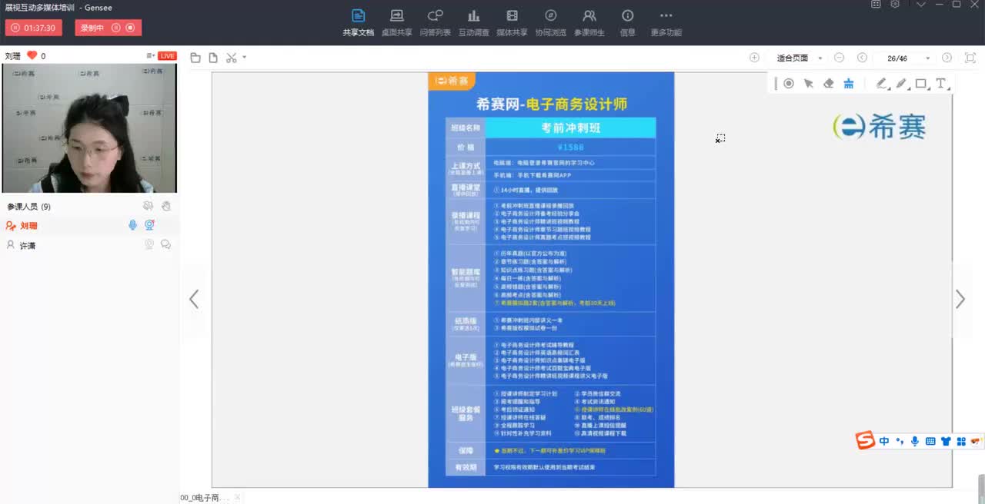Expand the scissors tool dropdown arrow
Screen dimensions: 985x504
(x=244, y=58)
